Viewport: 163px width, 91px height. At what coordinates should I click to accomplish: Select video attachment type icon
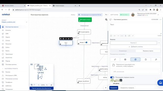pos(125,59)
